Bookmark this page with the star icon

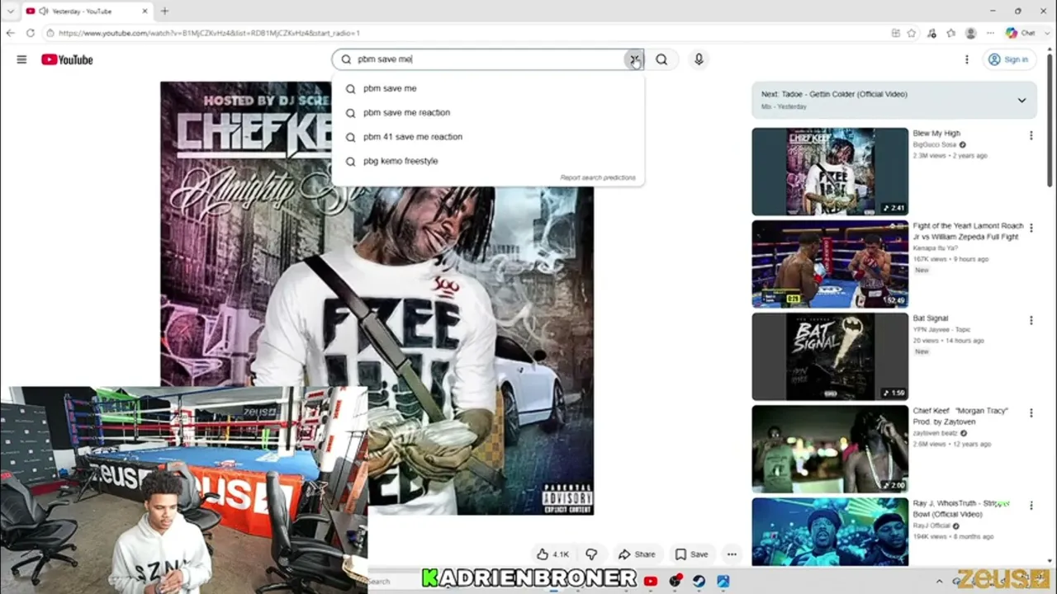912,33
